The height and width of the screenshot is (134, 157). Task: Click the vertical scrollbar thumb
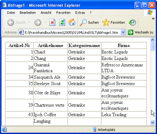[153, 46]
